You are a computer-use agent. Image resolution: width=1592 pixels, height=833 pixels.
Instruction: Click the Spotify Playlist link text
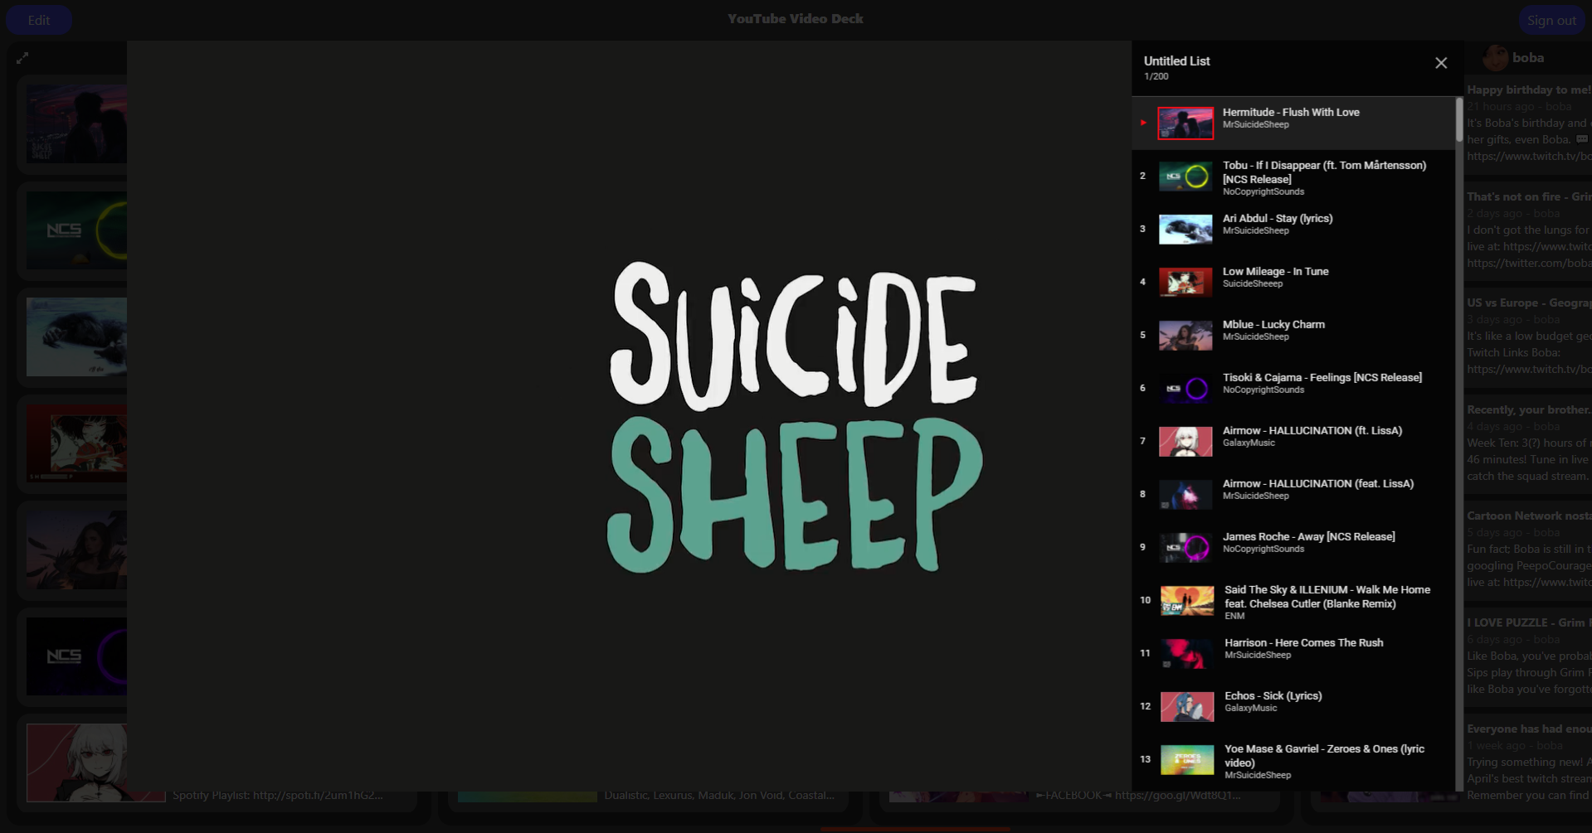(278, 796)
